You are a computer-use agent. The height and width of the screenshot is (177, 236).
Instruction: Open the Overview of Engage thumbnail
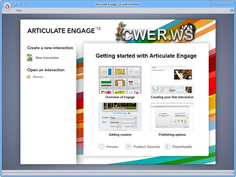pyautogui.click(x=120, y=80)
